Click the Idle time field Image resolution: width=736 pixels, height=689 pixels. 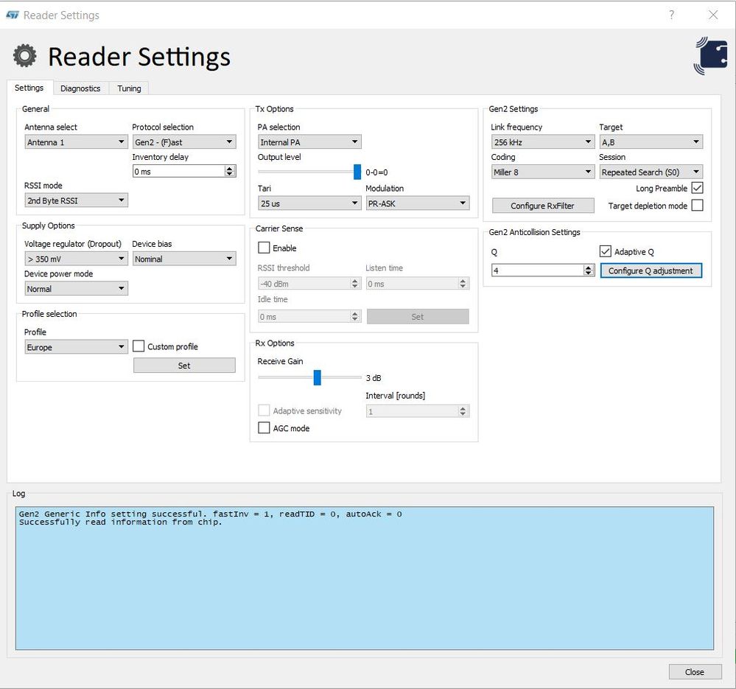[309, 316]
